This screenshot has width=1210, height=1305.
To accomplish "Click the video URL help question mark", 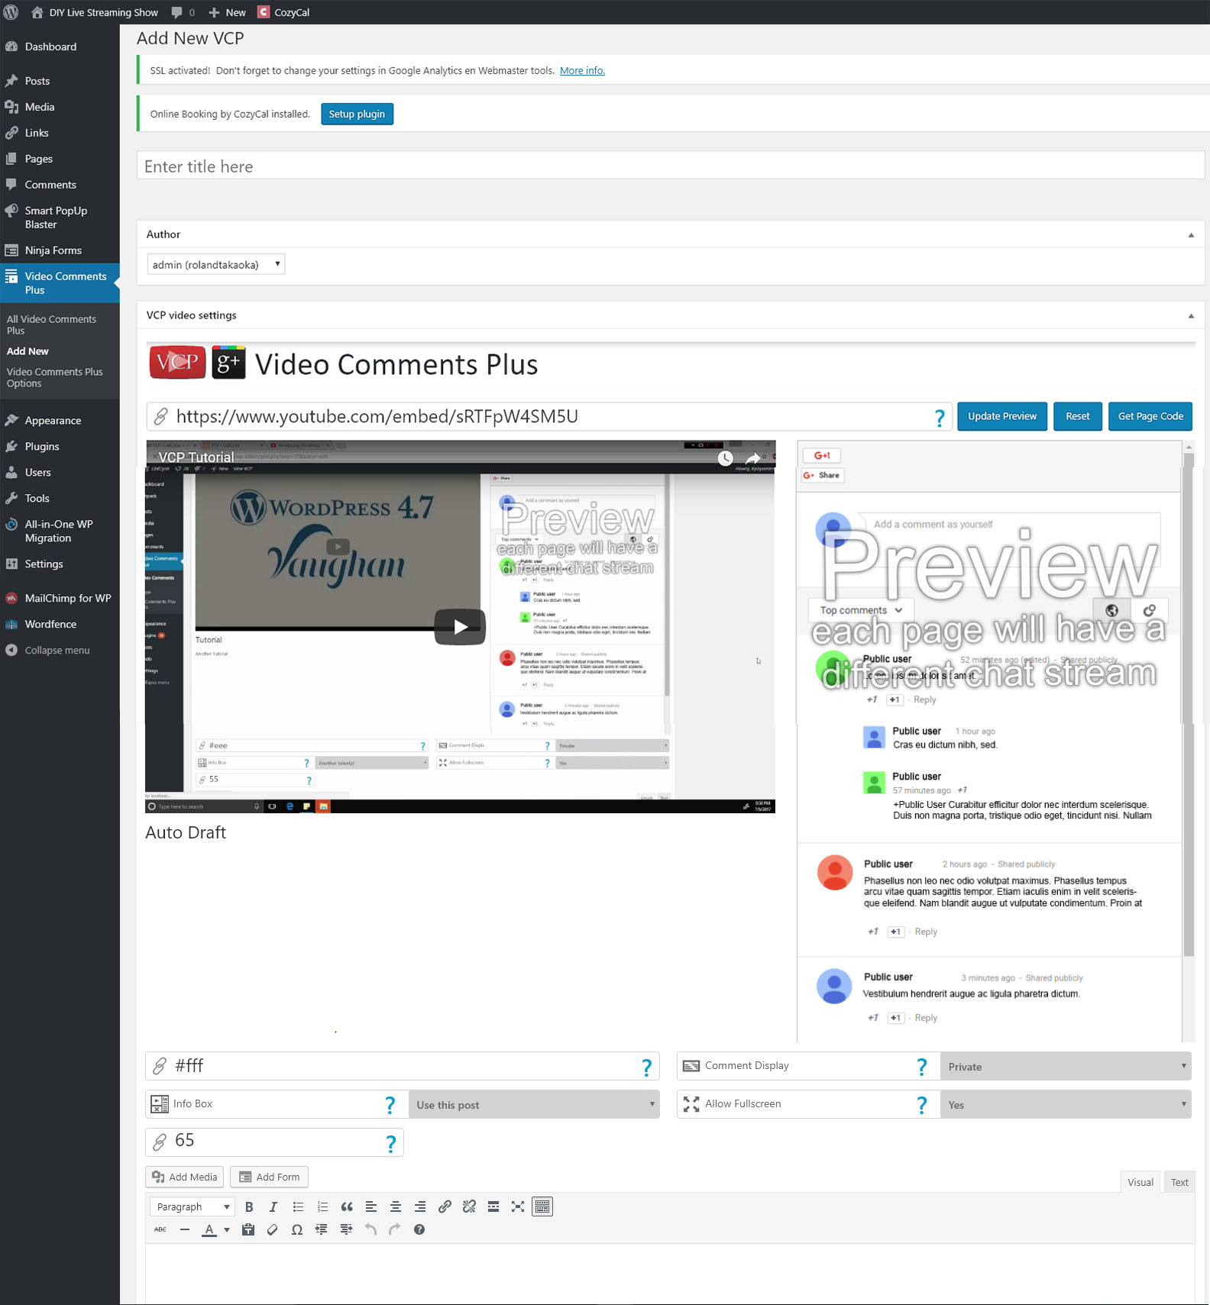I will (x=940, y=418).
